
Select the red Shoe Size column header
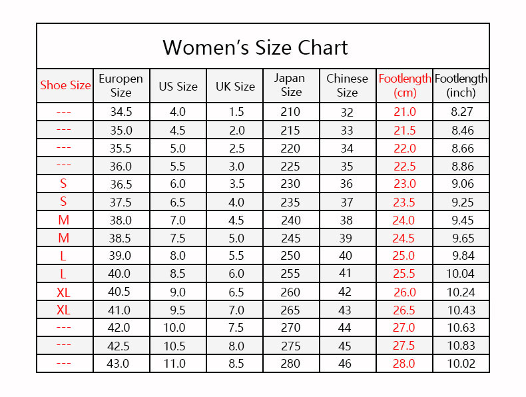coord(65,85)
